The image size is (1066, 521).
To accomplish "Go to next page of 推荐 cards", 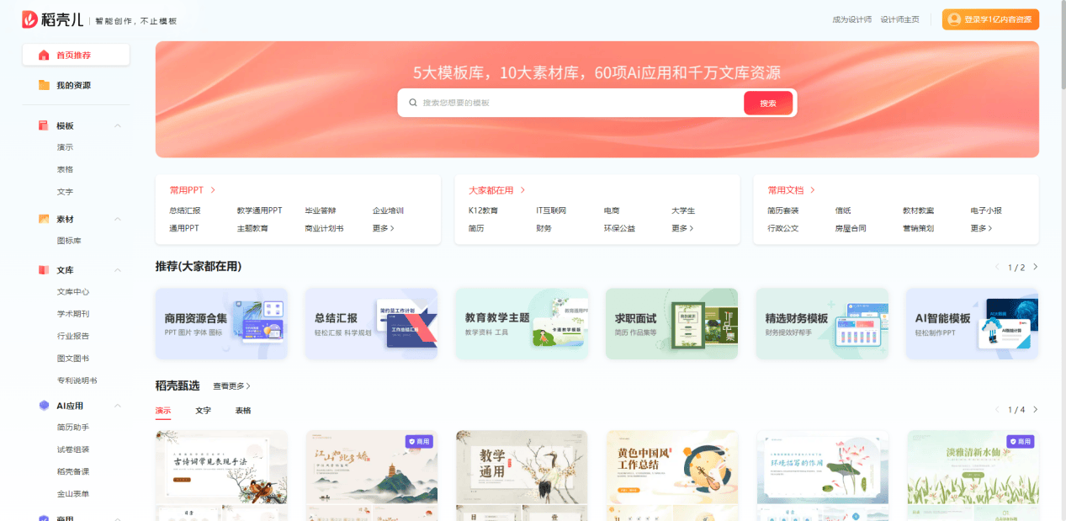I will tap(1035, 267).
